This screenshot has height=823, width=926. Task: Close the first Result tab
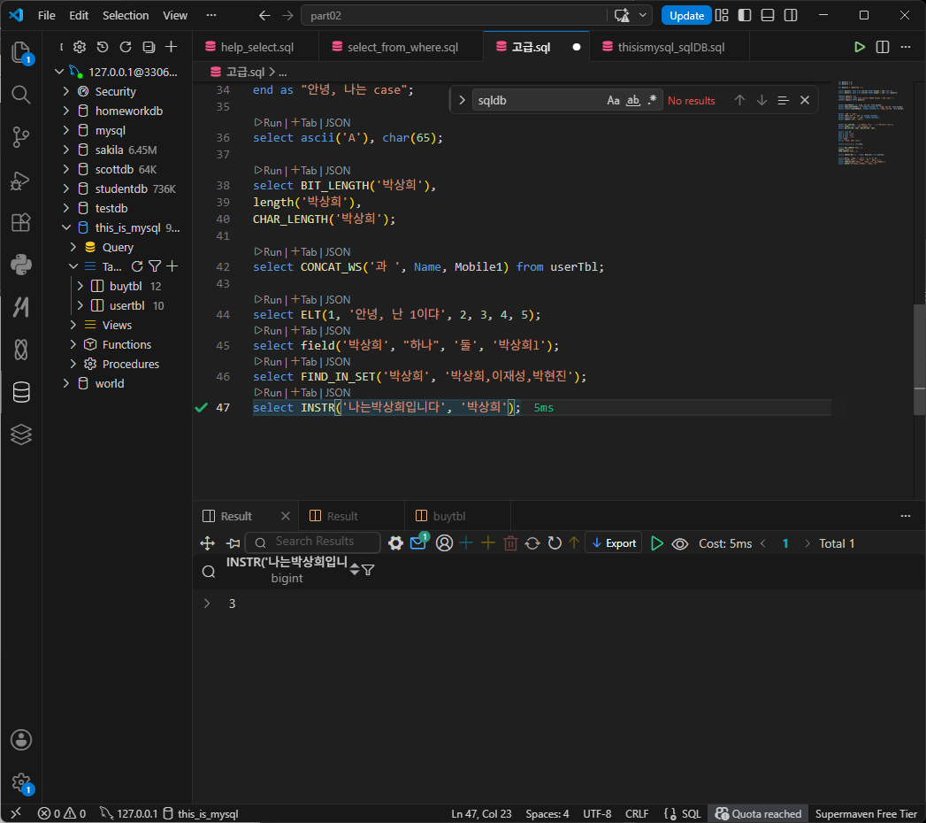pyautogui.click(x=286, y=517)
